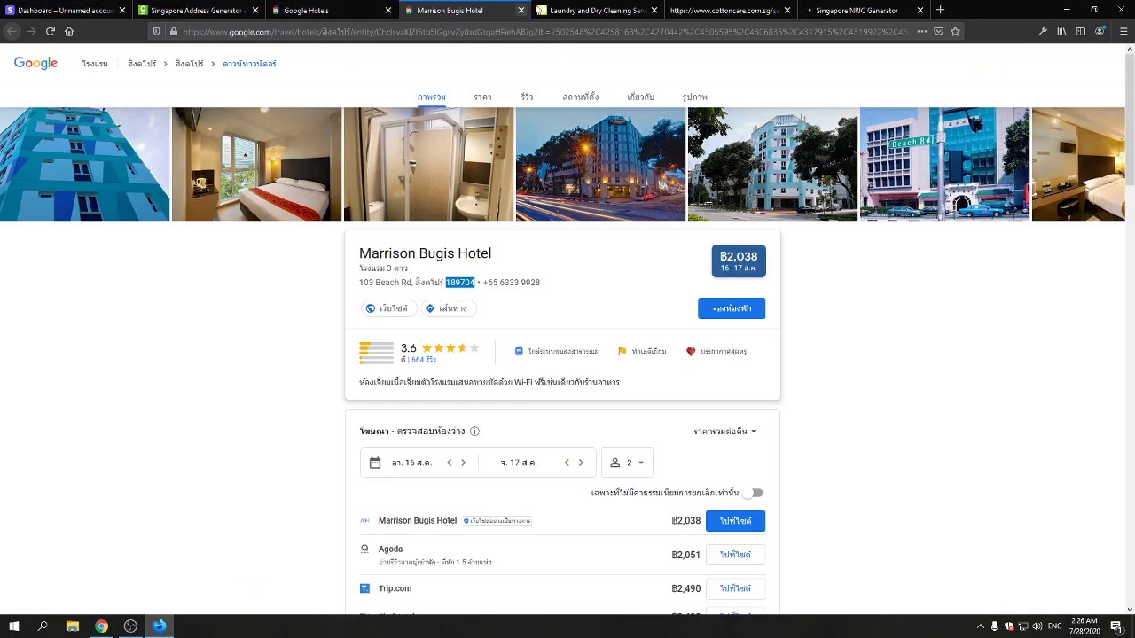
Task: Click the ENG language indicator
Action: point(1055,626)
